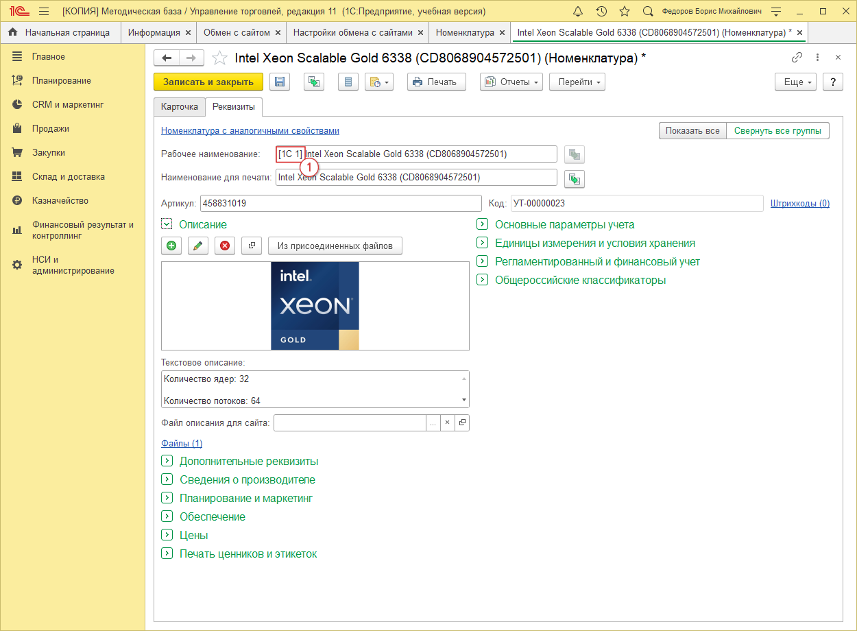The image size is (857, 631).
Task: Open the notifications bell icon
Action: [578, 12]
